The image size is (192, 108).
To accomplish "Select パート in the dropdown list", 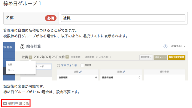I will click(x=11, y=70).
